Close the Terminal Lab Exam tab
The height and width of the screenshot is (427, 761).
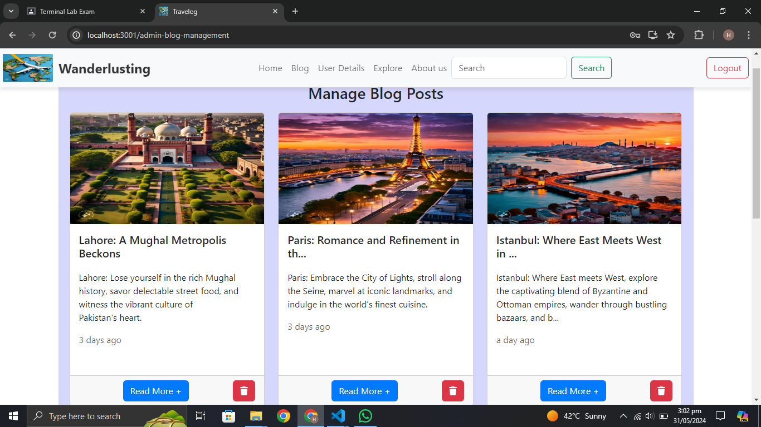pyautogui.click(x=143, y=11)
